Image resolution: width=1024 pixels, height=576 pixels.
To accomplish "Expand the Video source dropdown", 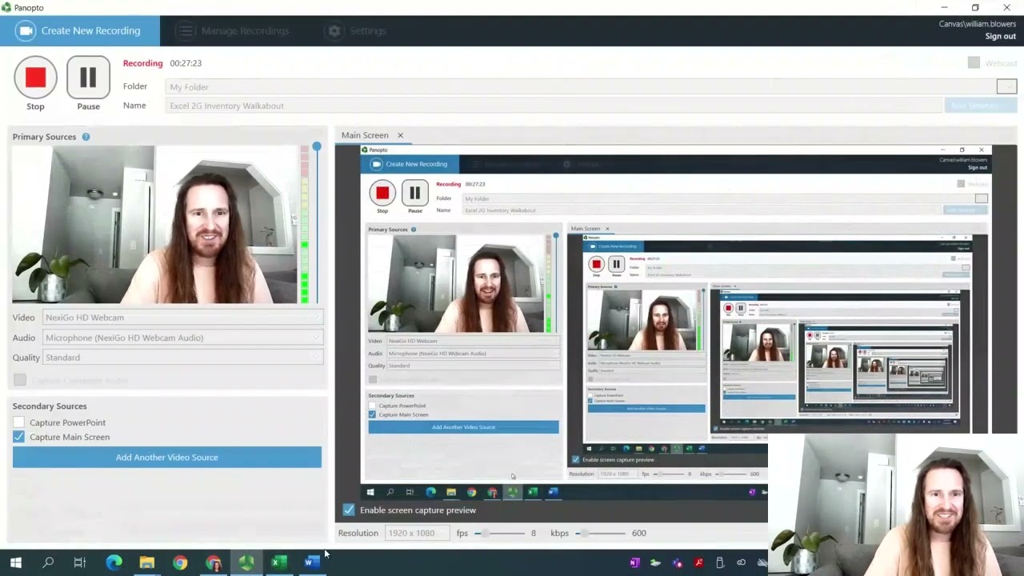I will coord(183,318).
